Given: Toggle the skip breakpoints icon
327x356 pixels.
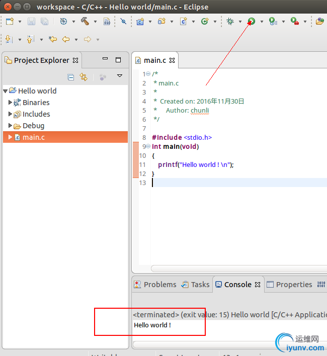Looking at the screenshot, I should 123,21.
